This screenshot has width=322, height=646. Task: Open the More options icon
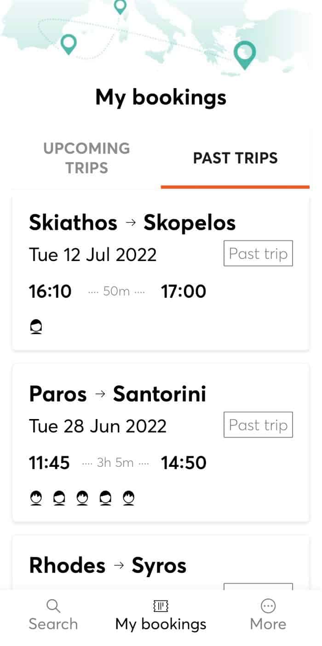pos(268,606)
